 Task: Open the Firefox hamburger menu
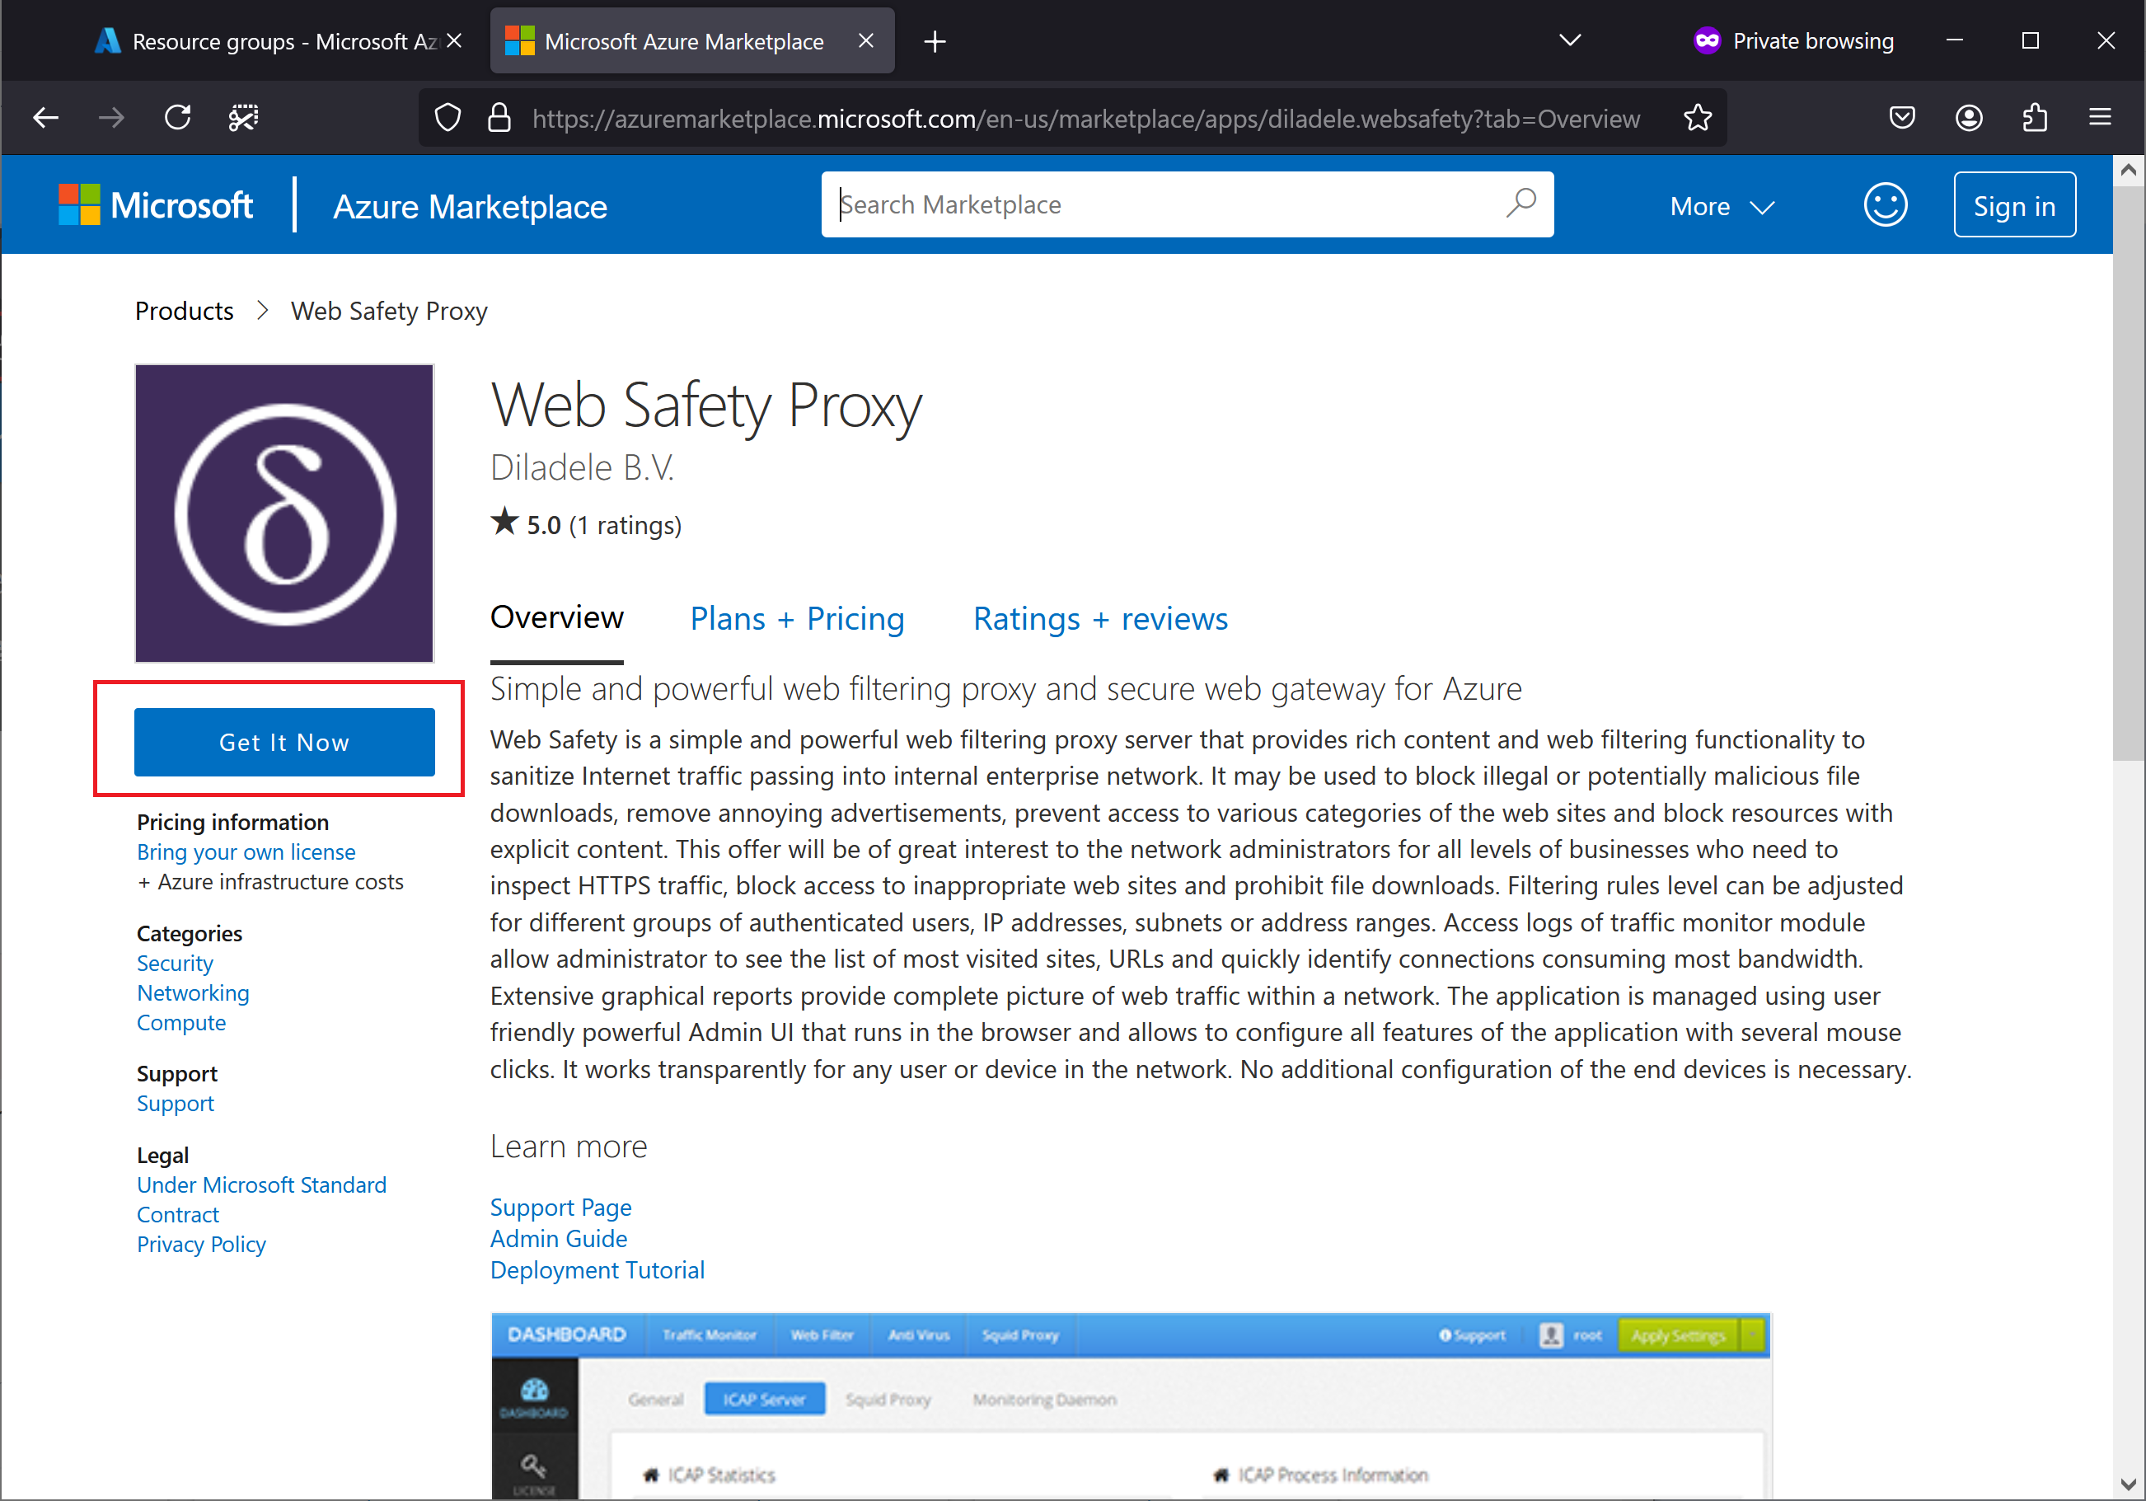[2100, 118]
